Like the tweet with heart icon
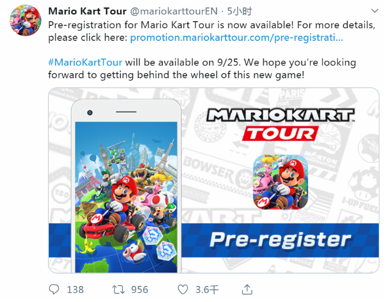 183,290
